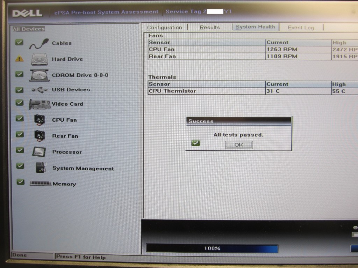Click the CPU Fan sensor cell in Fans table
The width and height of the screenshot is (358, 268).
207,50
